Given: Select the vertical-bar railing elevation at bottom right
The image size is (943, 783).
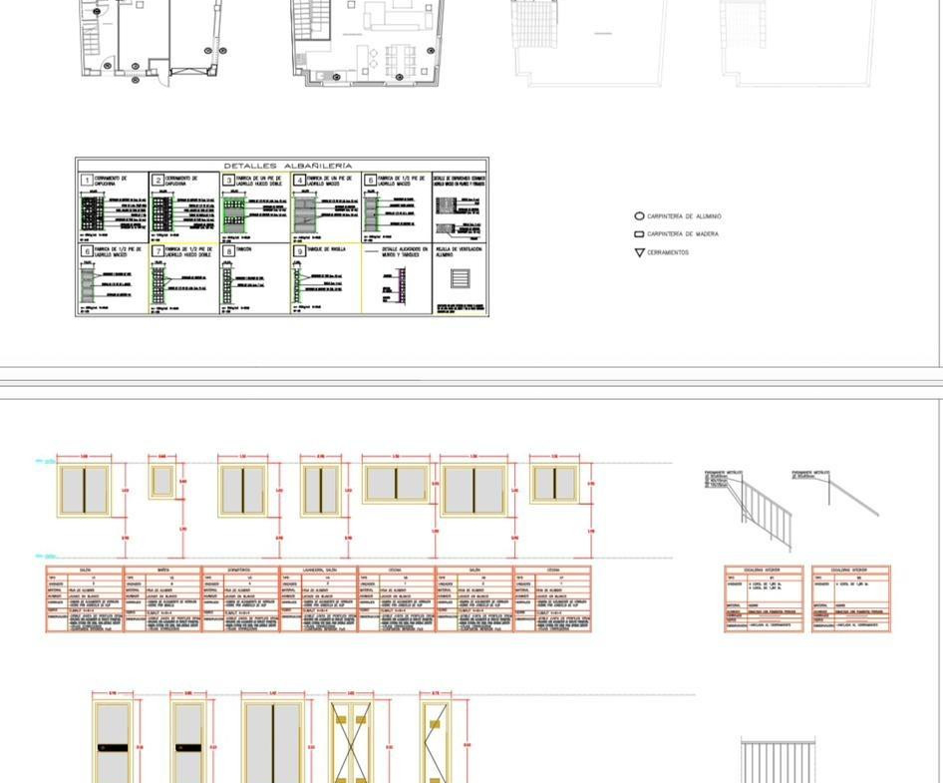Looking at the screenshot, I should (x=779, y=763).
